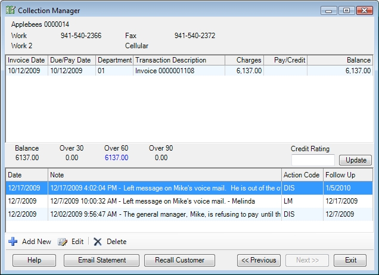Sort by Action Code column header
Screen dimensions: 379x275
(302, 175)
